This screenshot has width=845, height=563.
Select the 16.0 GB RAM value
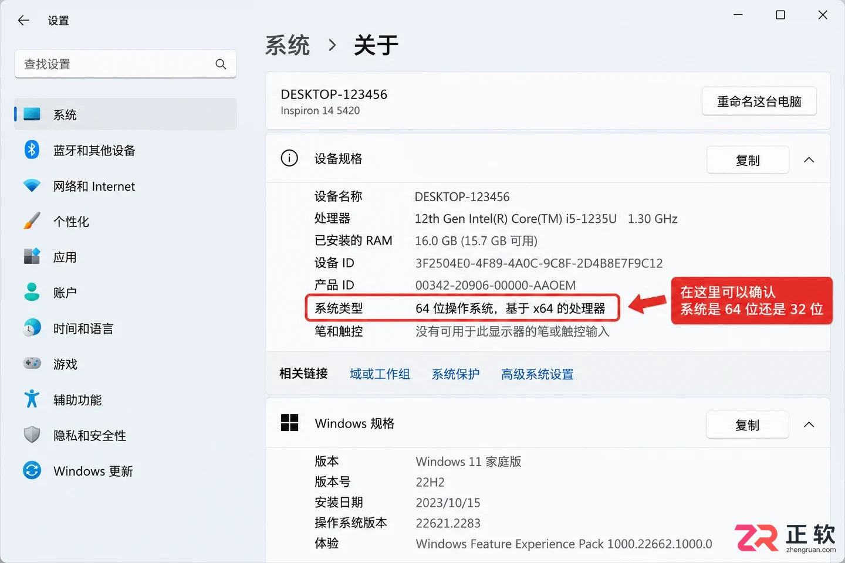(x=476, y=241)
